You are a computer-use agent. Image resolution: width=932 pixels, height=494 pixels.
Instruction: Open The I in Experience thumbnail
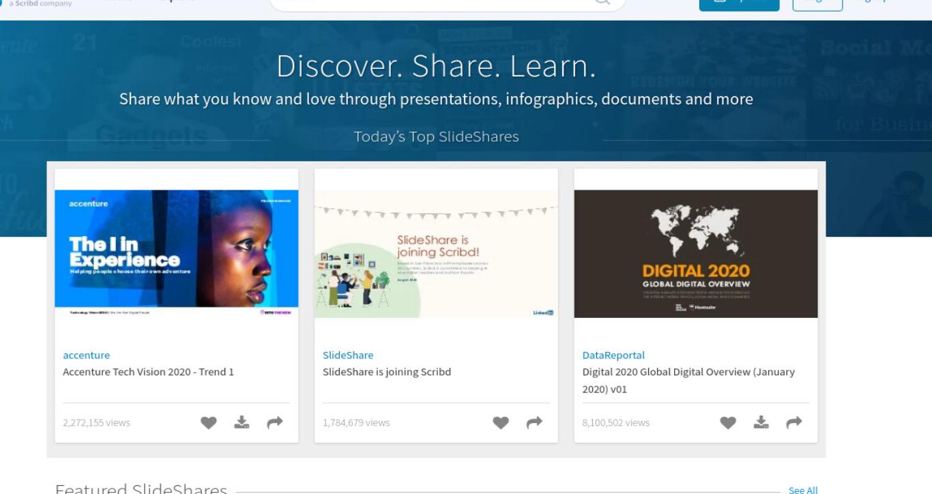[x=177, y=254]
